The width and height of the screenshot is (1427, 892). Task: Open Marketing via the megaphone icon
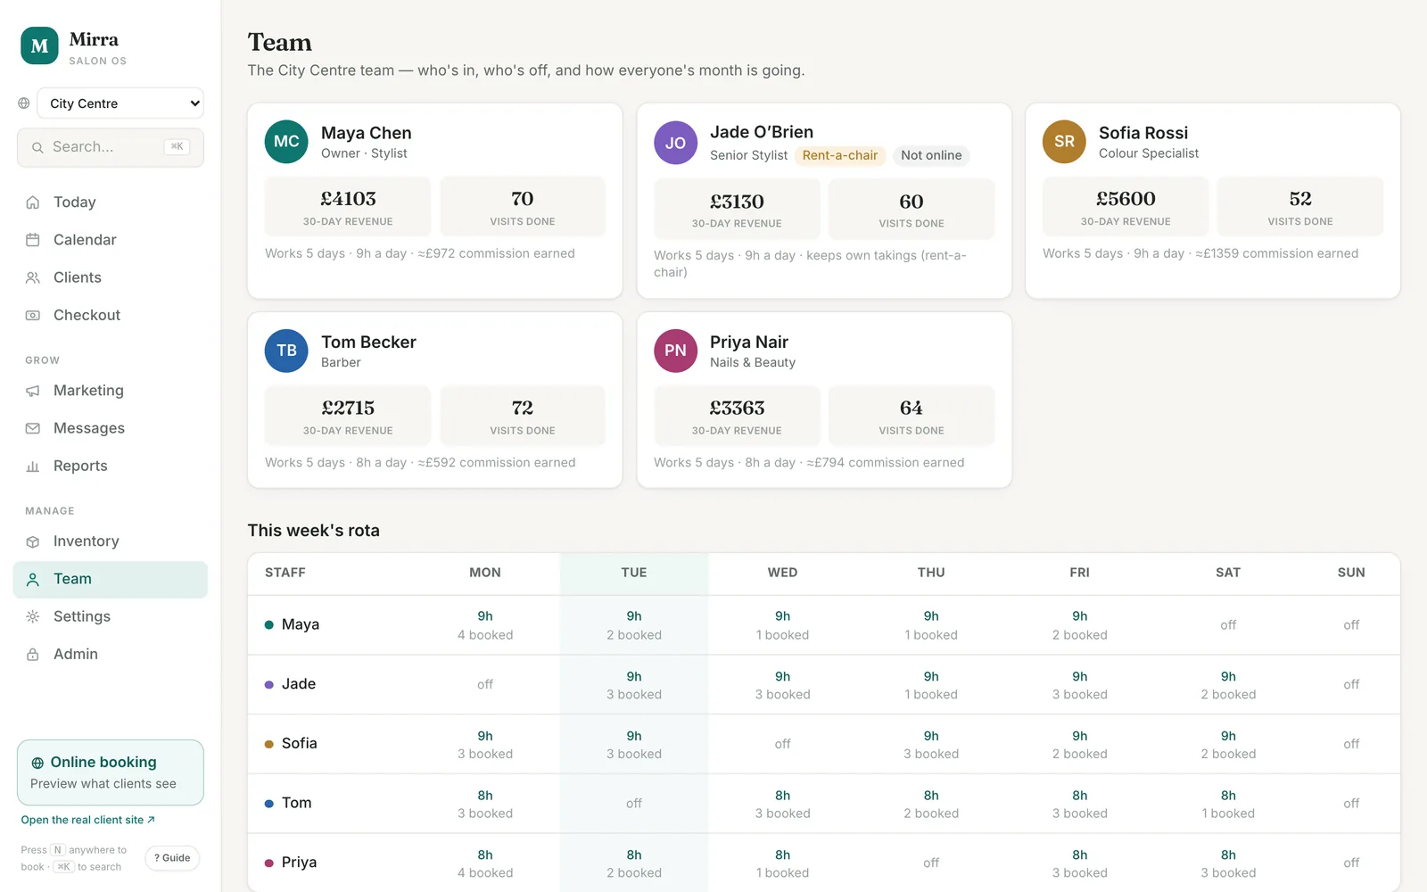(33, 391)
